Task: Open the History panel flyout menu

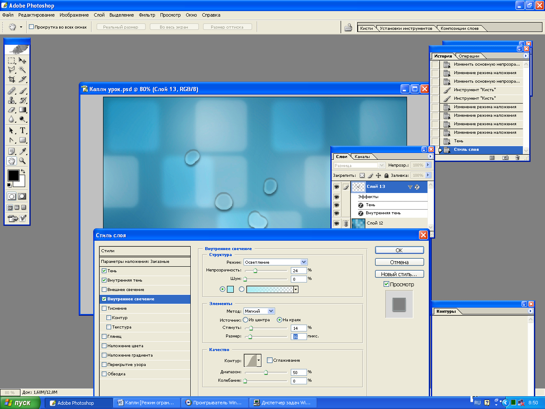Action: (x=525, y=56)
